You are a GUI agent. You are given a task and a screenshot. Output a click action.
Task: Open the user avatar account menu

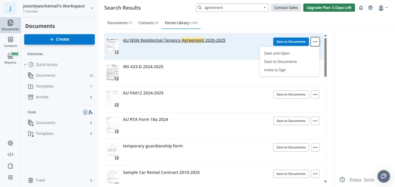pyautogui.click(x=383, y=8)
